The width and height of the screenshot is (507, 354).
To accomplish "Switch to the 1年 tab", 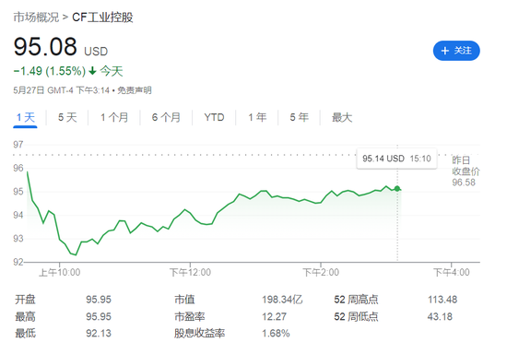I will click(257, 117).
